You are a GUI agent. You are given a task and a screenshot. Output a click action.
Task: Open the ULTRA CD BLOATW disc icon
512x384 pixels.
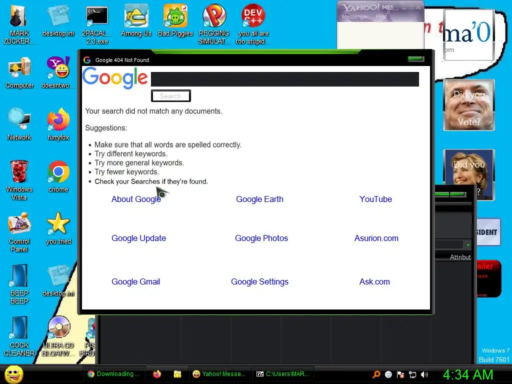point(58,336)
